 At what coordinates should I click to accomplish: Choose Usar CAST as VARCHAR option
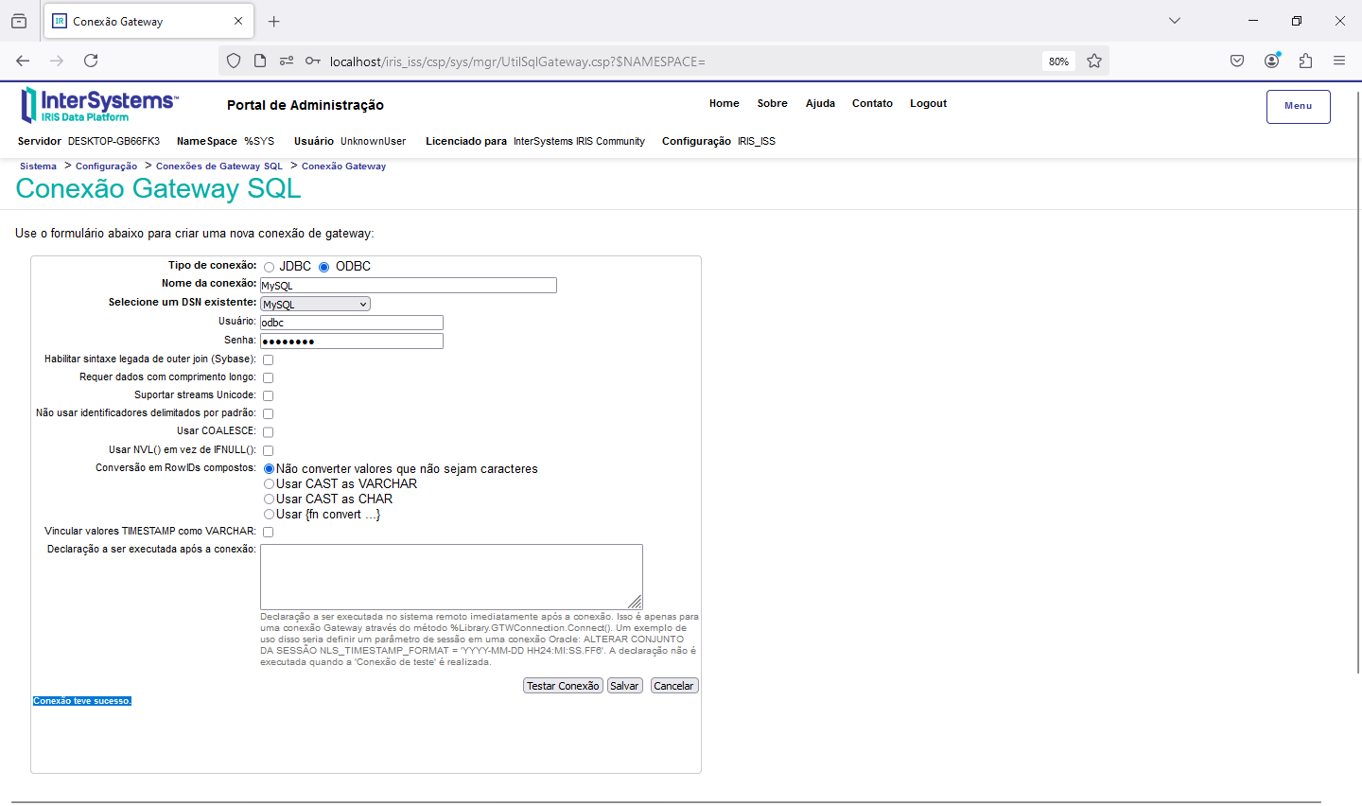270,484
